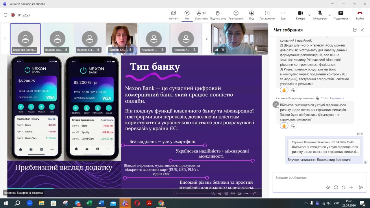
Task: Show previous participants with left chevron
Action: pos(5,39)
